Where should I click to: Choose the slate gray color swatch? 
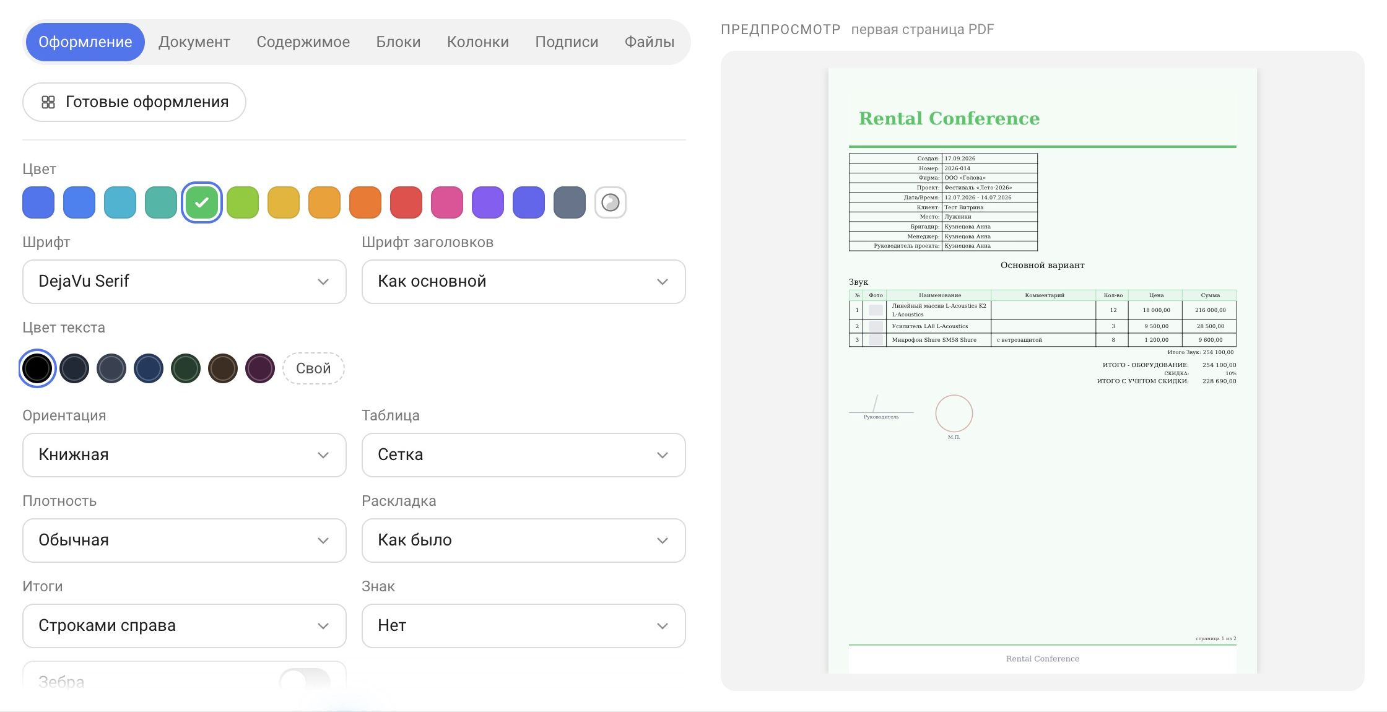pyautogui.click(x=570, y=202)
